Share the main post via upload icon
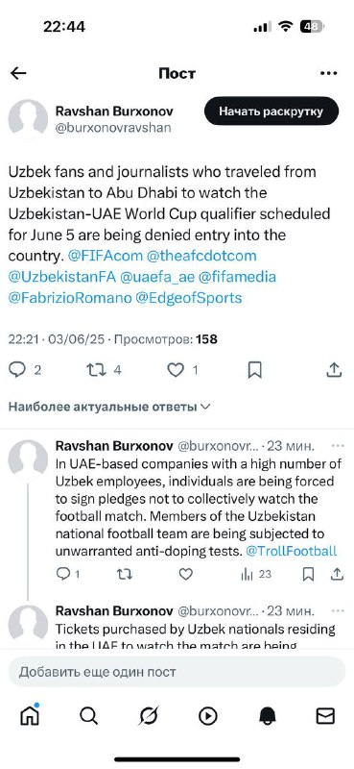The width and height of the screenshot is (354, 769). pyautogui.click(x=334, y=370)
